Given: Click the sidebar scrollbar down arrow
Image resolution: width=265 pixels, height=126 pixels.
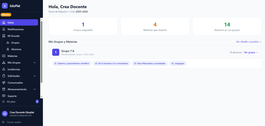Looking at the screenshot, I should [x=41, y=97].
